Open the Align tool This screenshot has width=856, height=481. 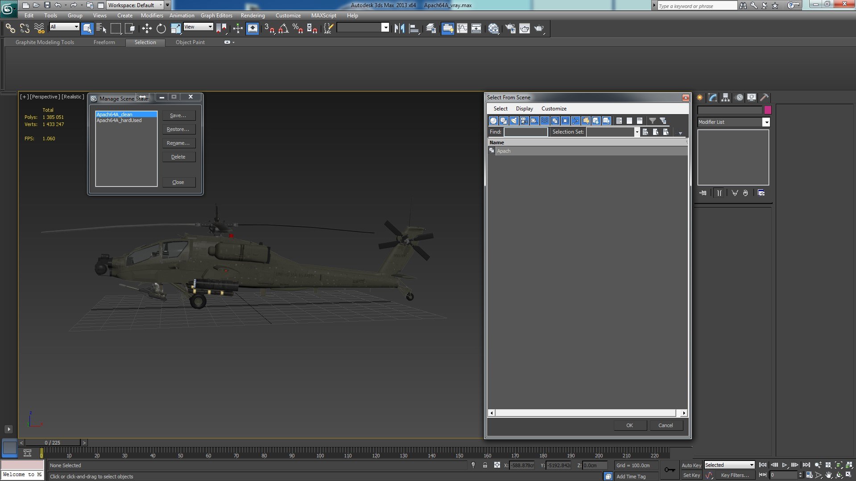point(414,29)
